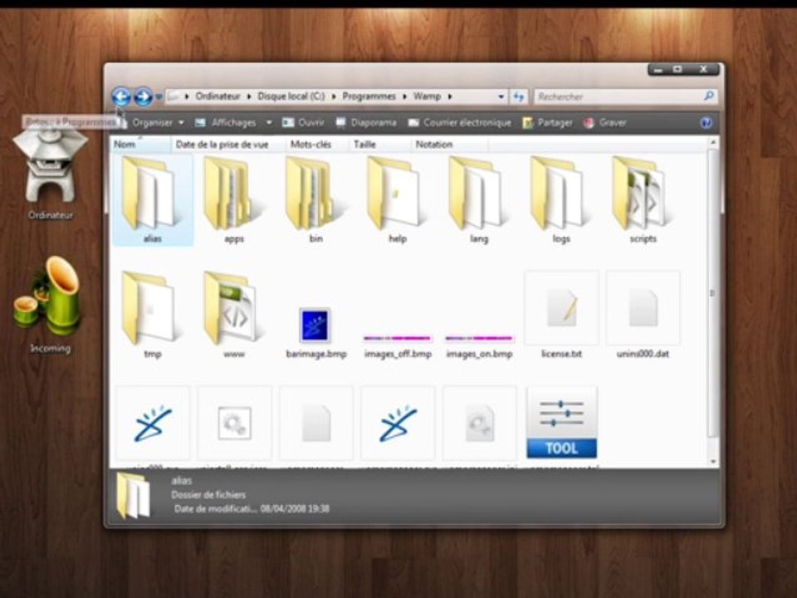
Task: Click Wamp breadcrumb in address bar
Action: pyautogui.click(x=427, y=96)
